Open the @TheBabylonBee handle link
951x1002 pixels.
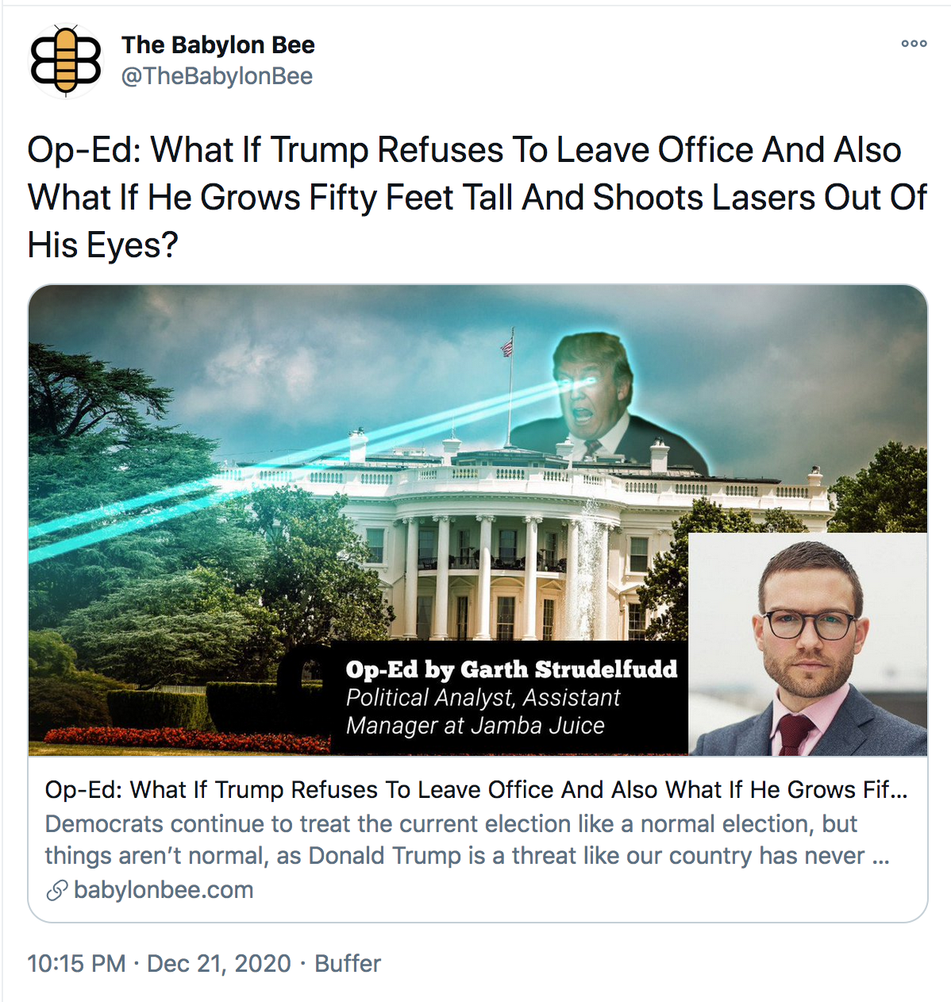click(217, 76)
